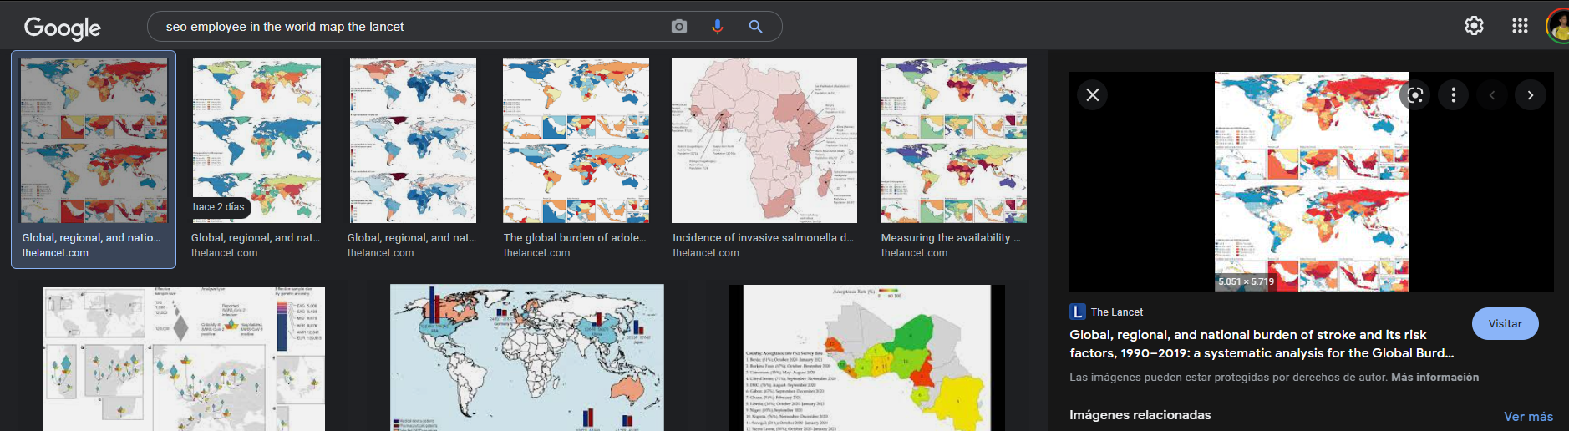Open Google account avatar

click(x=1558, y=26)
